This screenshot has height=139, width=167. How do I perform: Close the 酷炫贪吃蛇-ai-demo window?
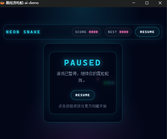pos(160,3)
